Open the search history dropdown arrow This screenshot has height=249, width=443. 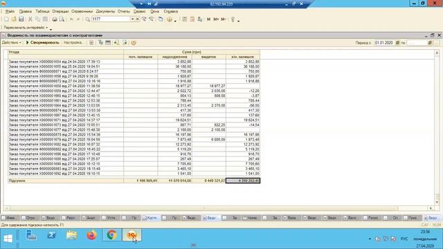coord(132,19)
